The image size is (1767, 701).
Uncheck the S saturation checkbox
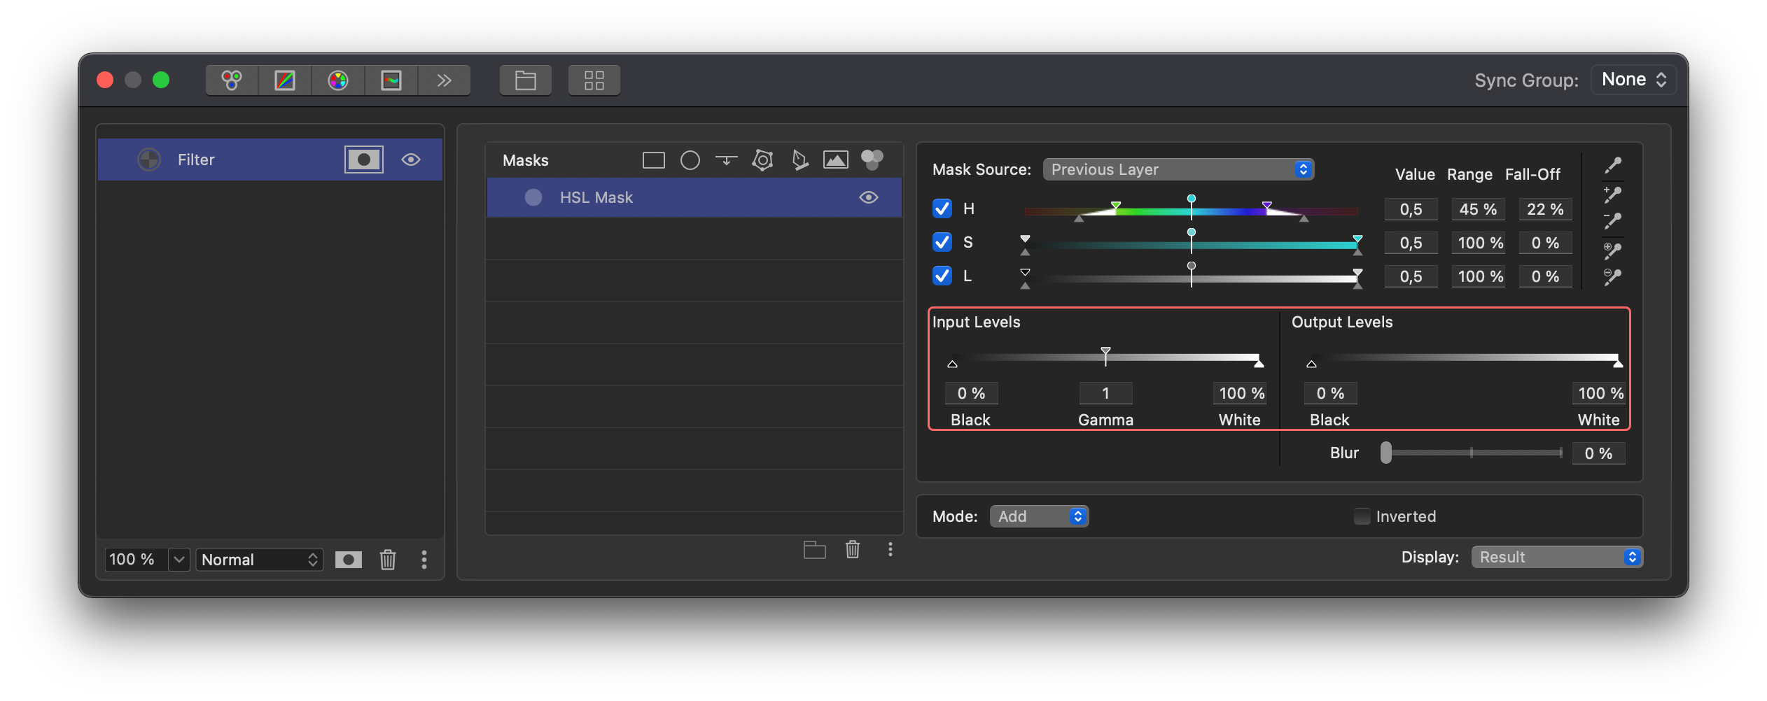(x=942, y=242)
